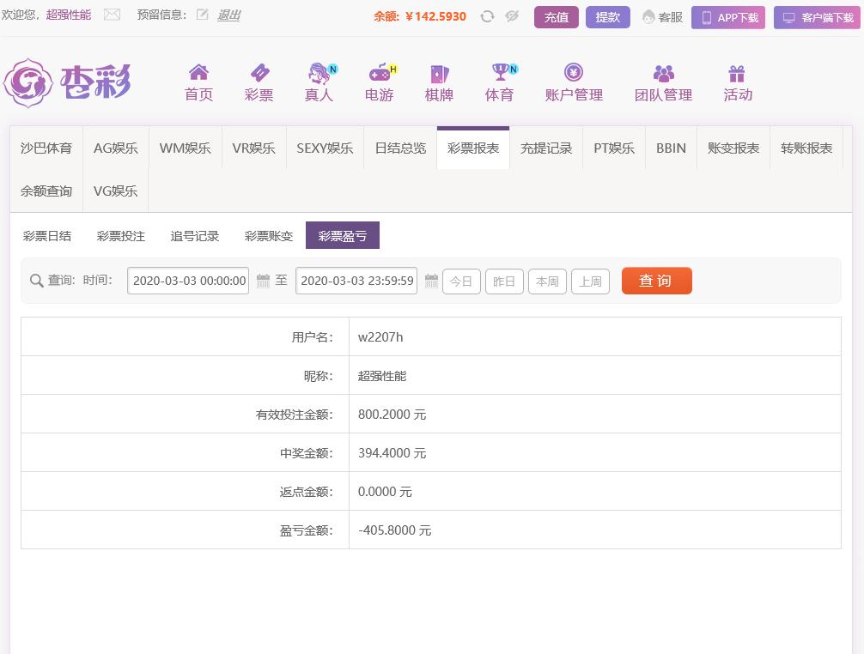864x654 pixels.
Task: Click 客户端下载 button
Action: [817, 18]
